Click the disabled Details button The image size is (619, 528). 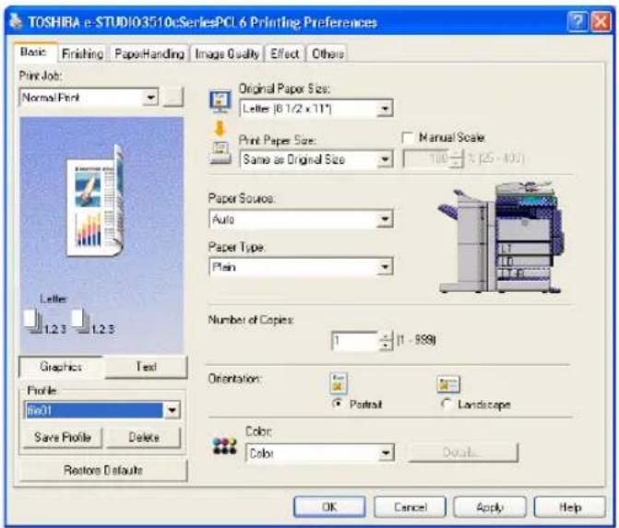point(463,452)
